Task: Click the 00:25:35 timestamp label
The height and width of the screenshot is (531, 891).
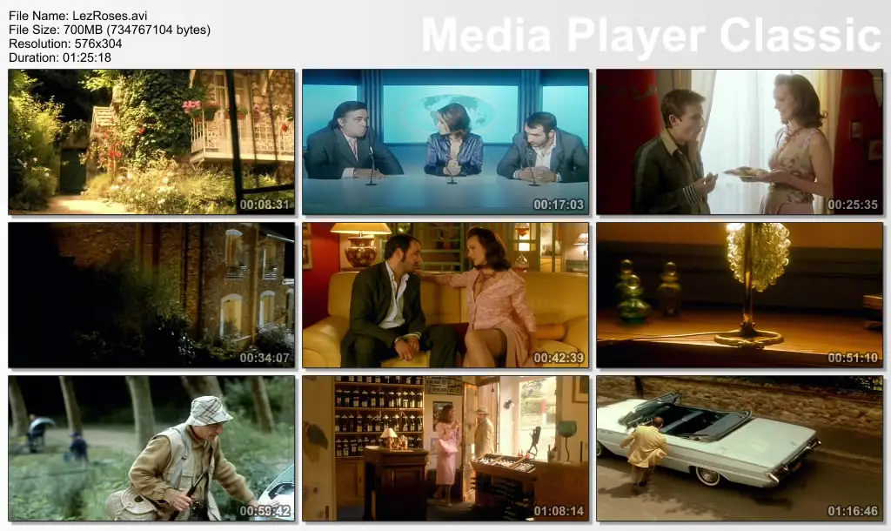Action: [x=853, y=205]
